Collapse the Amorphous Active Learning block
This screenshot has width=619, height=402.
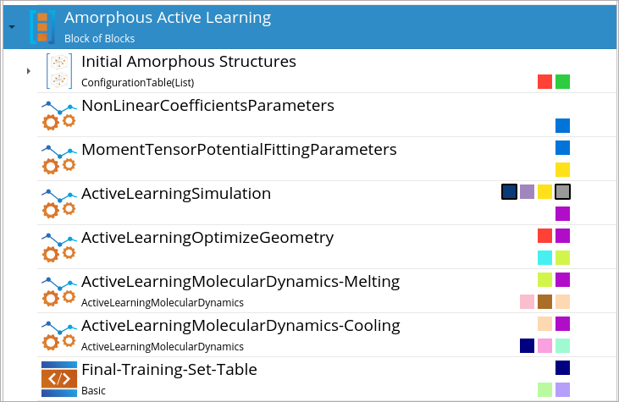coord(12,27)
